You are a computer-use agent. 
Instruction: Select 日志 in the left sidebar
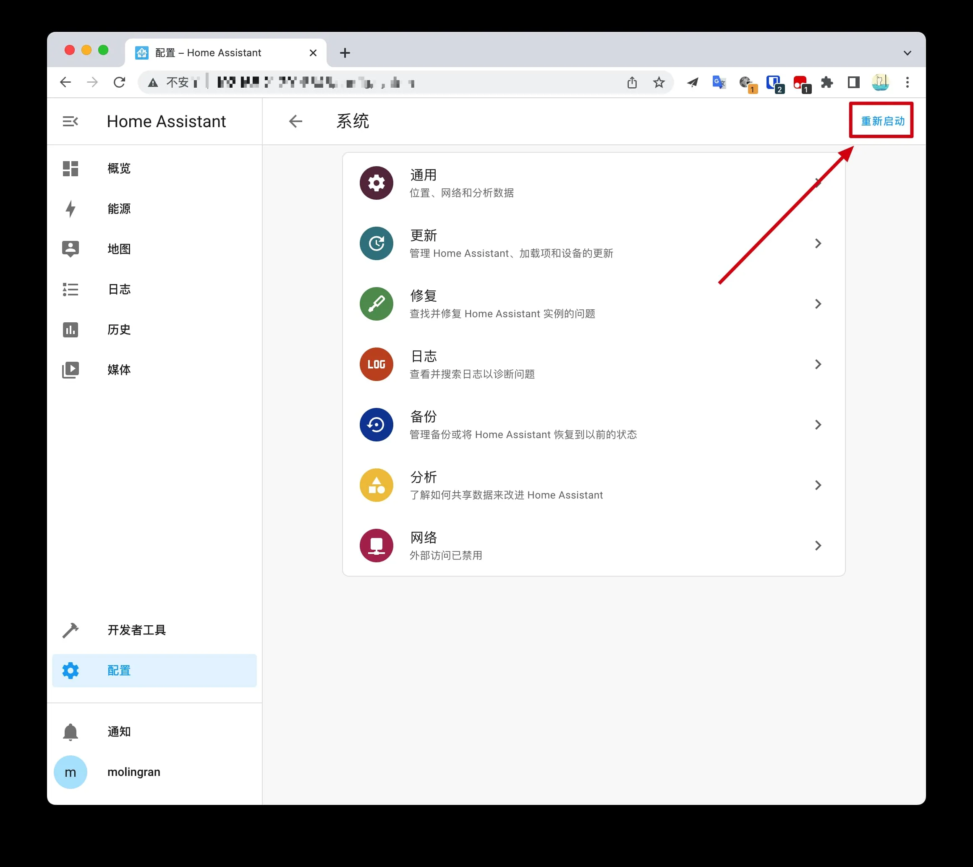119,289
